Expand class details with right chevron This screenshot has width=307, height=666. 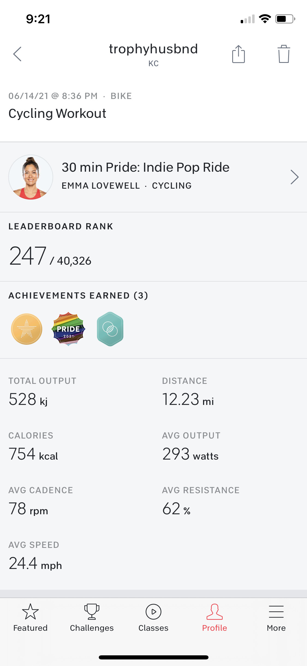point(294,177)
